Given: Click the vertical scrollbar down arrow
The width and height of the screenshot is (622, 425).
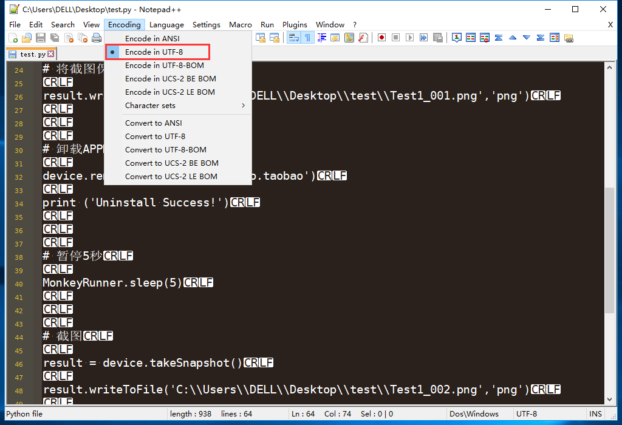Looking at the screenshot, I should tap(609, 399).
